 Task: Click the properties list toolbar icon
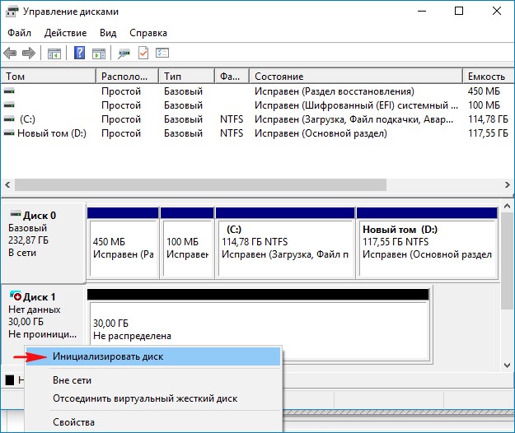(x=162, y=54)
